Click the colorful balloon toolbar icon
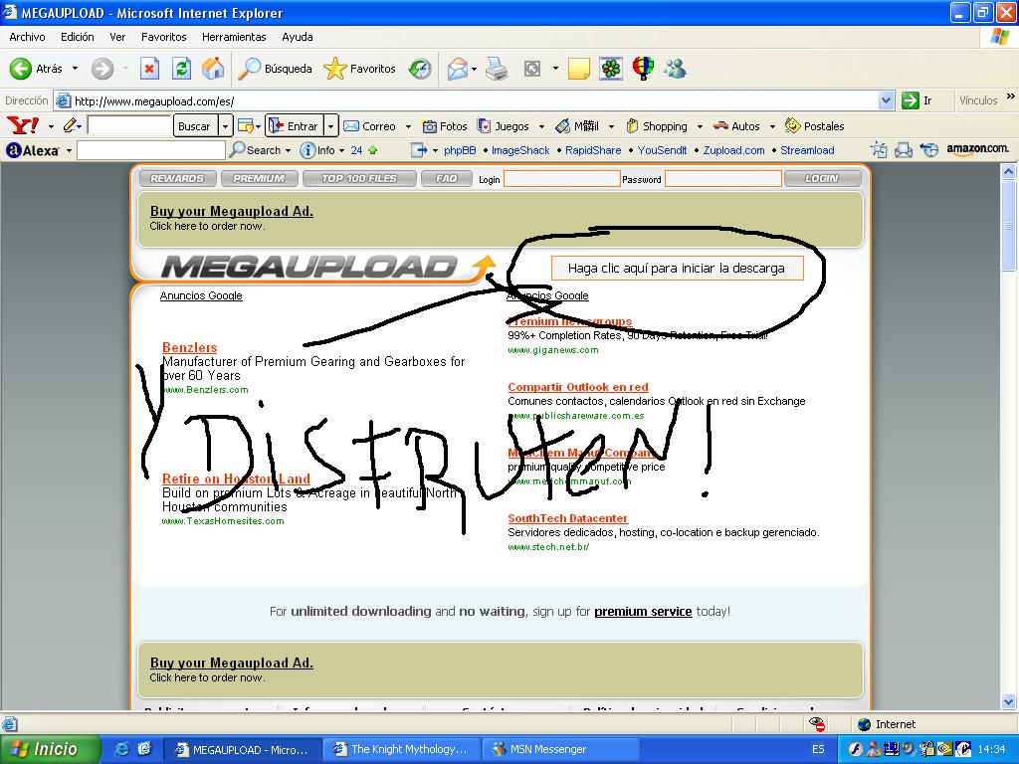This screenshot has width=1019, height=764. click(643, 69)
